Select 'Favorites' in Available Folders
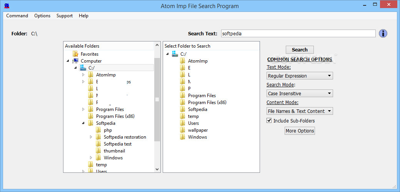 90,54
